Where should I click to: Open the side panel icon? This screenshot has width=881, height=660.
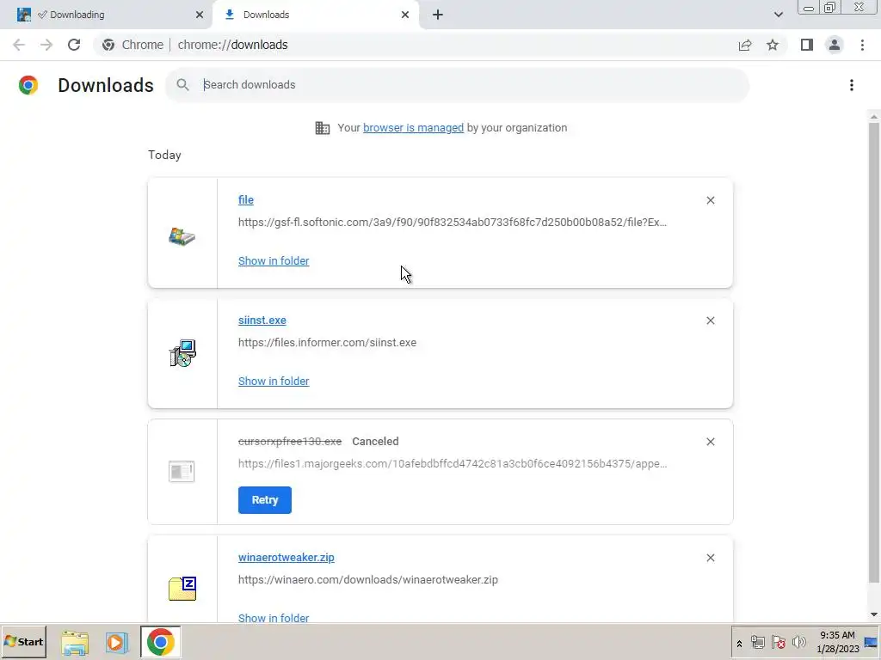tap(807, 45)
